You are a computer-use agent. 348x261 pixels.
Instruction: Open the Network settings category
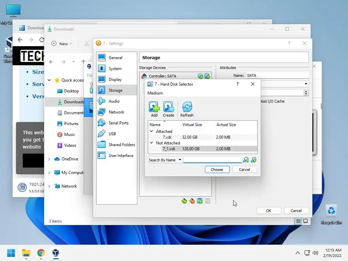pos(117,112)
